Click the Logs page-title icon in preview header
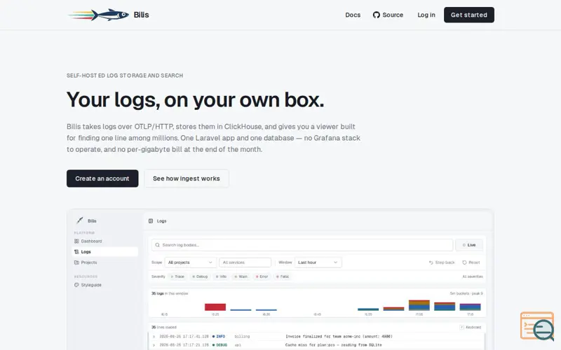 [151, 221]
